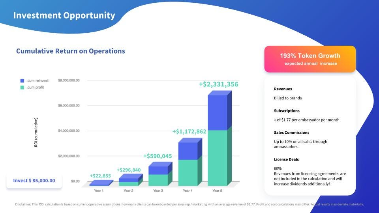This screenshot has width=379, height=213.
Task: Click the Year 3 axis label
Action: pyautogui.click(x=158, y=191)
